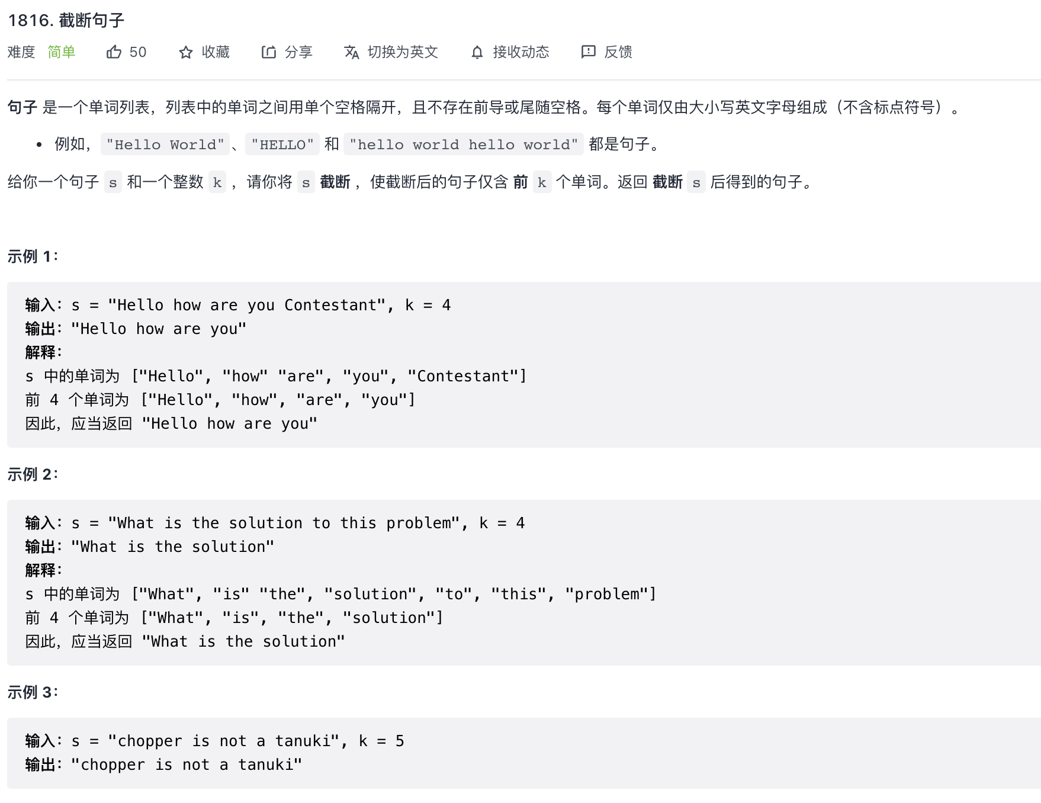Viewport: 1041px width, 803px height.
Task: Click the "Hello World" inline code snippet
Action: [x=165, y=144]
